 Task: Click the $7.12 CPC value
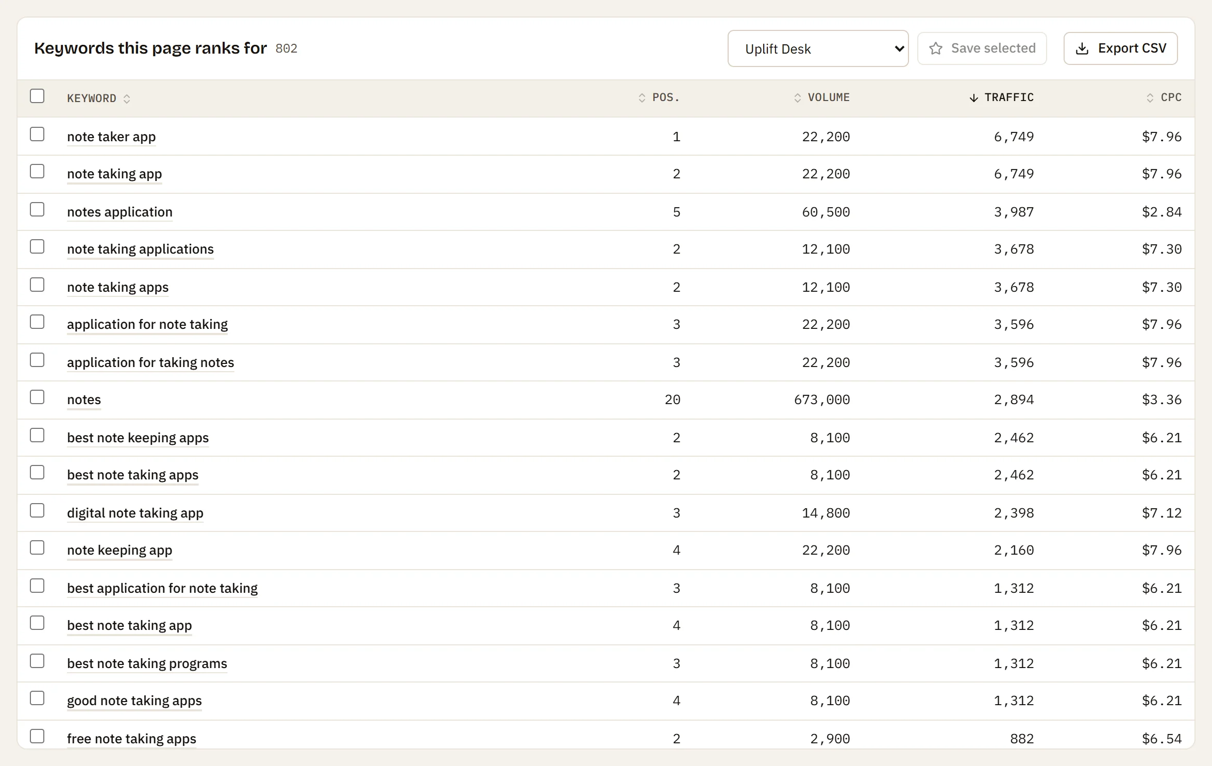[1161, 513]
